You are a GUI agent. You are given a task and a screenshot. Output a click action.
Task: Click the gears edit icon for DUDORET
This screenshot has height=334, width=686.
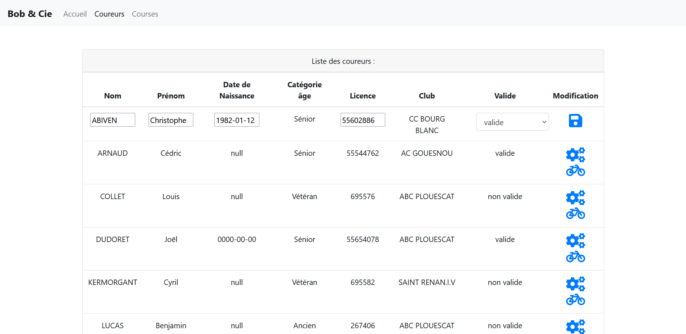click(x=575, y=241)
